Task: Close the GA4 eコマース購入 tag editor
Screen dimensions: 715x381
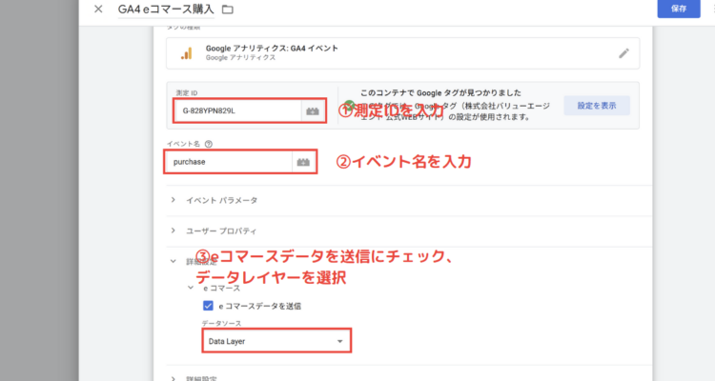Action: click(98, 9)
